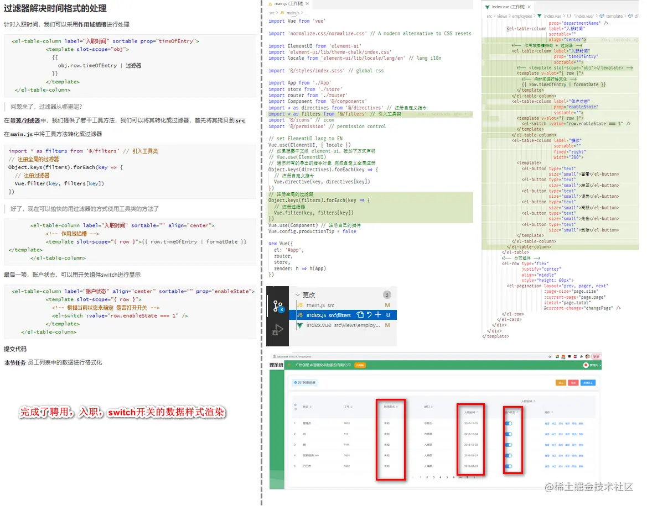Toggle account switch in employee row 5

pos(508,466)
